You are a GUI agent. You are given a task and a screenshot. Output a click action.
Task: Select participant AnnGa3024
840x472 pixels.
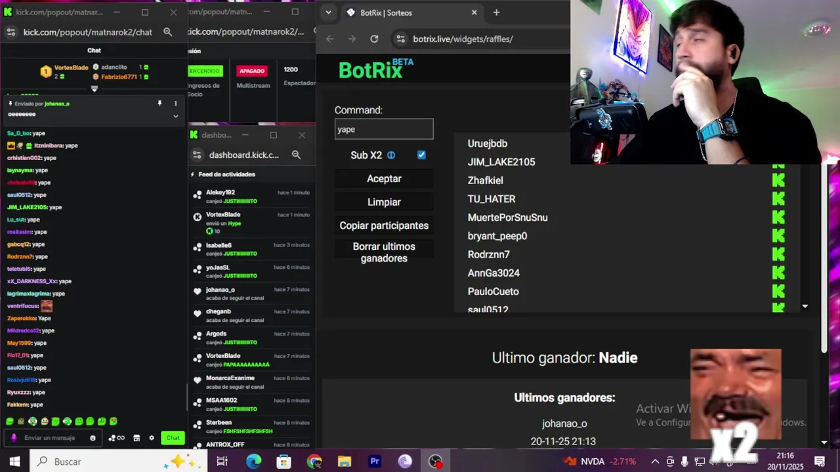click(493, 273)
